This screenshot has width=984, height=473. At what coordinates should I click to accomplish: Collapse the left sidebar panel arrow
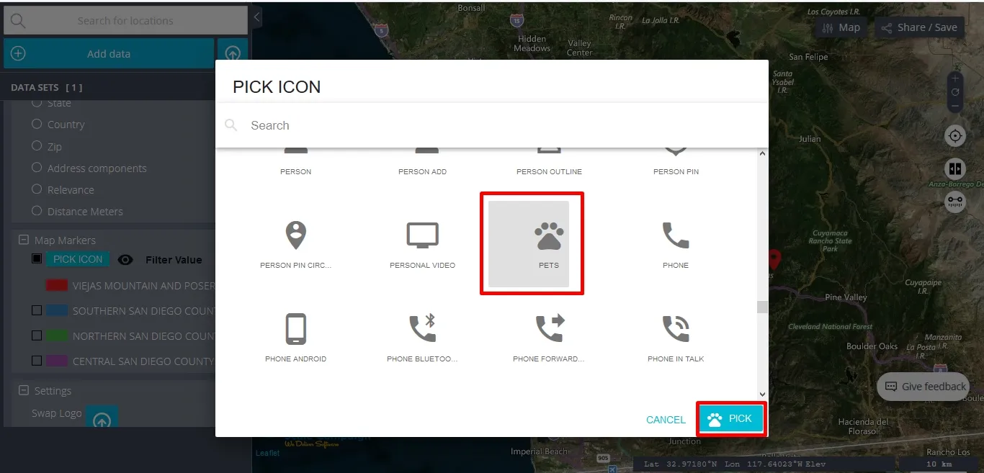[256, 17]
